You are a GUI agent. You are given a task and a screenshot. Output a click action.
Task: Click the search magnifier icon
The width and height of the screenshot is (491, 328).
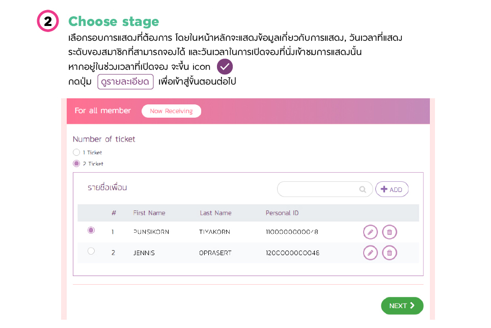363,189
